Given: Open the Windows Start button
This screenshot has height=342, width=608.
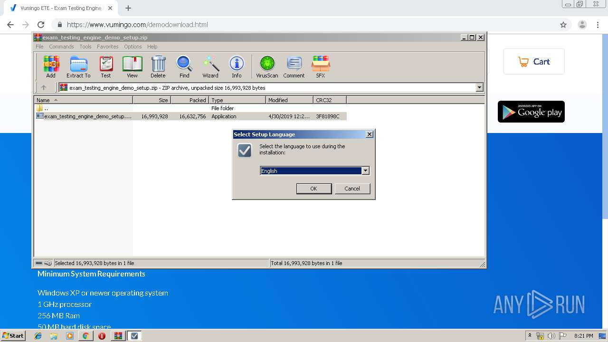Looking at the screenshot, I should (x=13, y=335).
